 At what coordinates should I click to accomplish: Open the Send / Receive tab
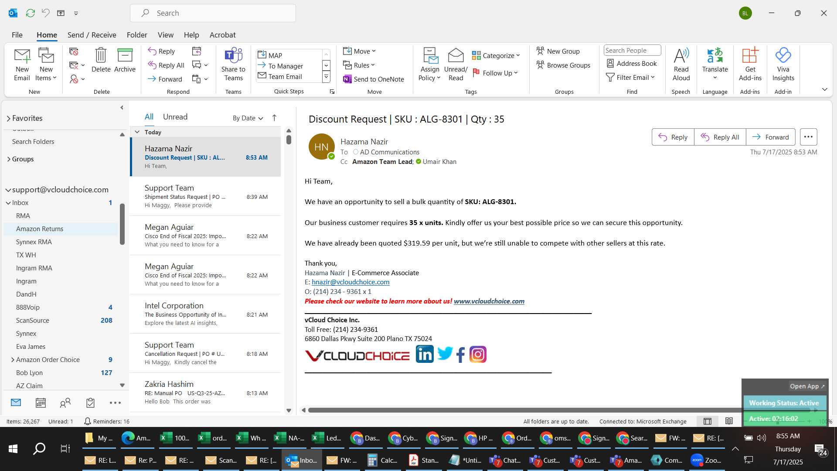click(92, 35)
